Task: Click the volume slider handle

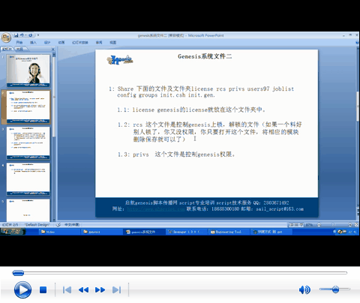Action: click(x=335, y=289)
